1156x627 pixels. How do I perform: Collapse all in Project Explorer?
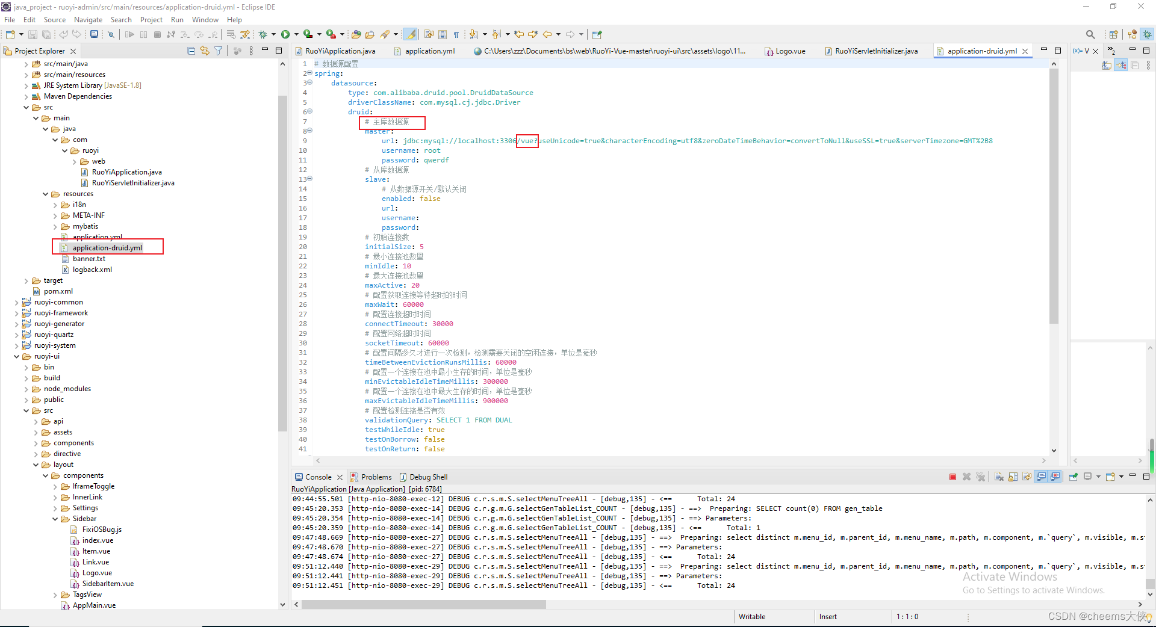point(191,51)
